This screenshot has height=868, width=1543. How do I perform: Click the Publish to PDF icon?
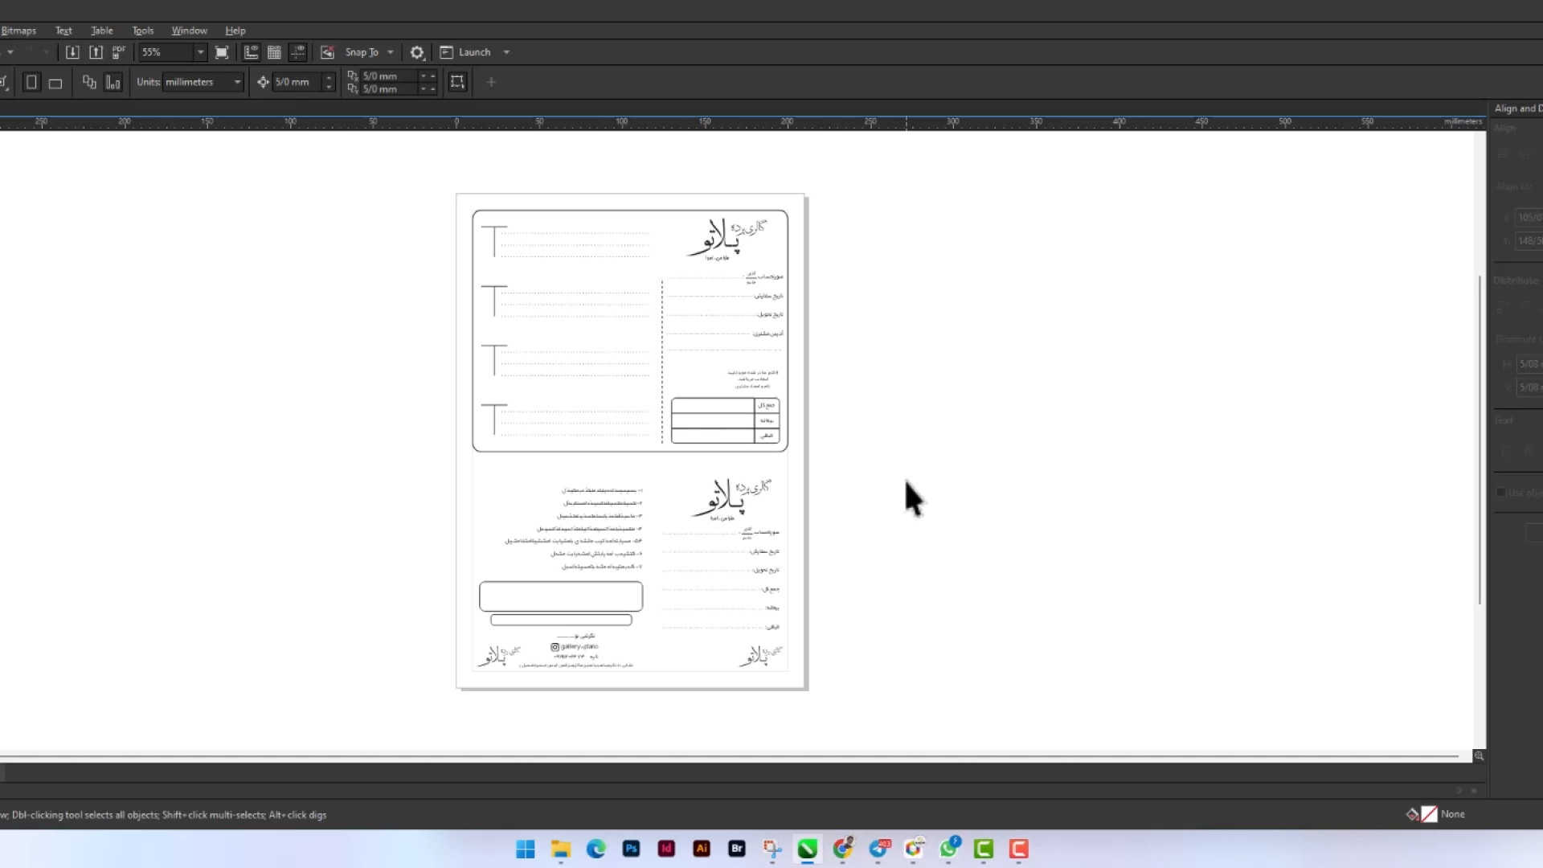(119, 52)
